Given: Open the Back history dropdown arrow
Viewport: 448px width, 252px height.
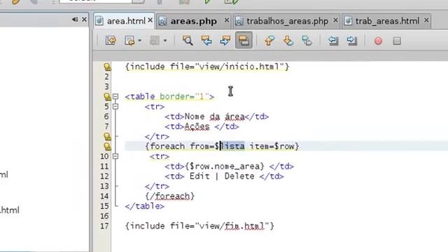Looking at the screenshot, I should [x=140, y=41].
